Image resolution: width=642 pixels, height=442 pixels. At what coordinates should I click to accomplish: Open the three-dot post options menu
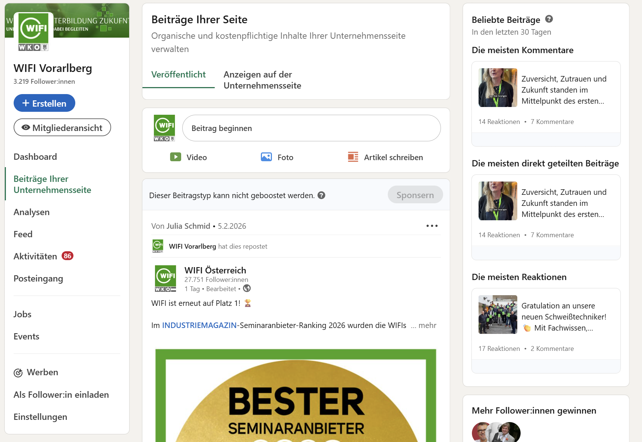[432, 226]
